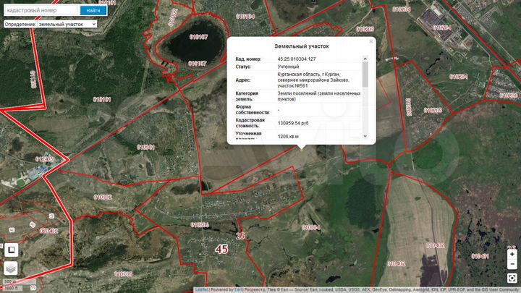The height and width of the screenshot is (293, 521).
Task: Click the locate/fullscreen target icon
Action: click(512, 278)
